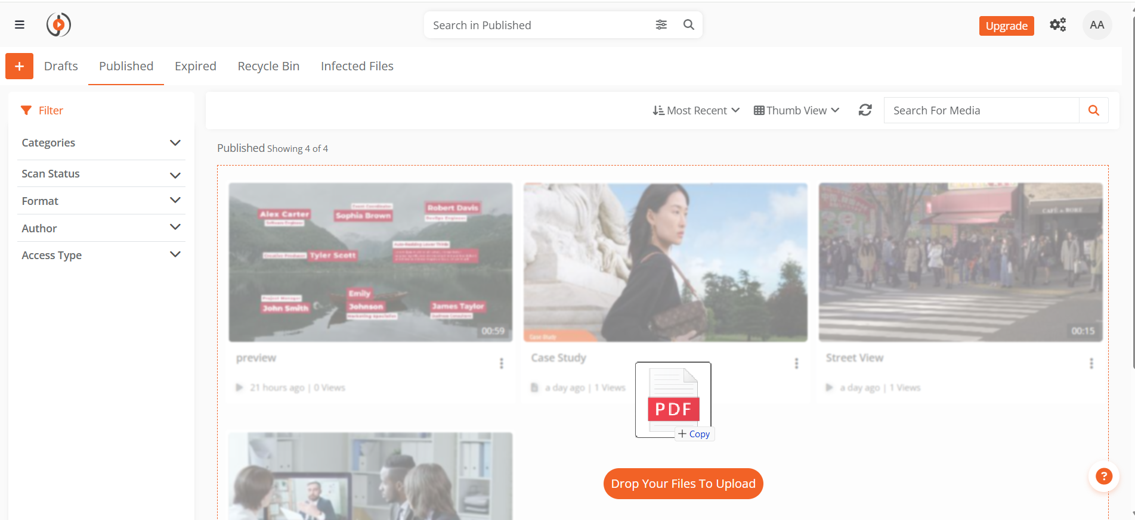Click the Upgrade button
The image size is (1135, 520).
[1006, 26]
